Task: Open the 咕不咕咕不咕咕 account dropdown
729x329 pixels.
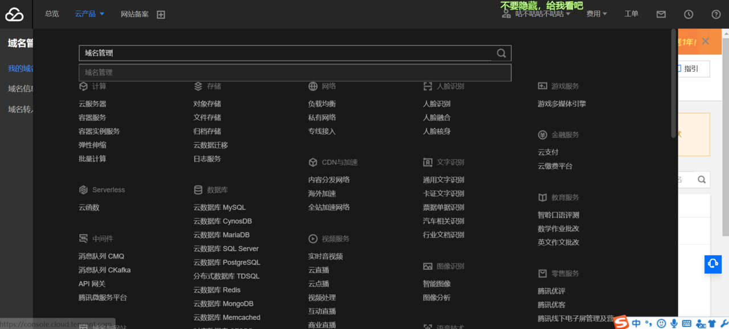Action: [543, 14]
